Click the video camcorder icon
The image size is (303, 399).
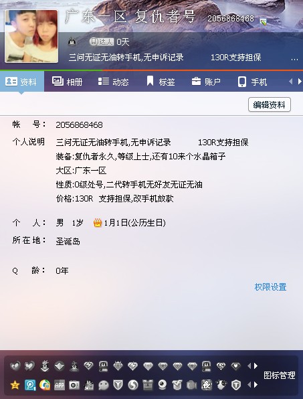click(x=192, y=385)
